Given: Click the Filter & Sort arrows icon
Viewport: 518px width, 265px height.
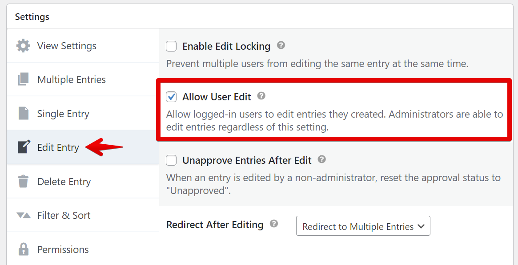Looking at the screenshot, I should point(23,215).
